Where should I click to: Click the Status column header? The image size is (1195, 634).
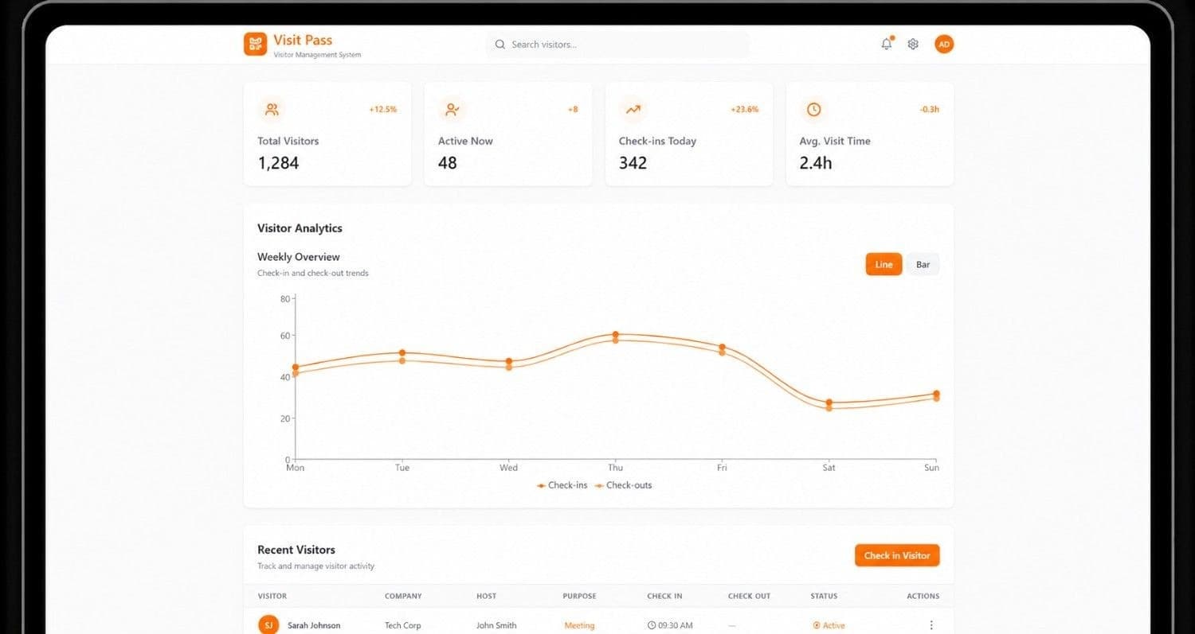pyautogui.click(x=824, y=596)
